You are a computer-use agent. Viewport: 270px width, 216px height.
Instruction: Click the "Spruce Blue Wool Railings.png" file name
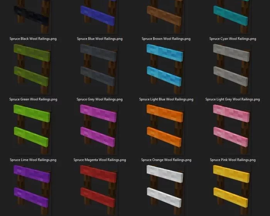click(x=100, y=39)
